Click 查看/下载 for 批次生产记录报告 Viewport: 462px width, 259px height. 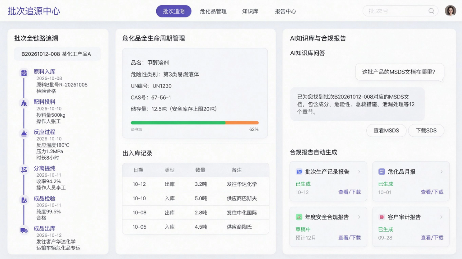[x=349, y=192]
